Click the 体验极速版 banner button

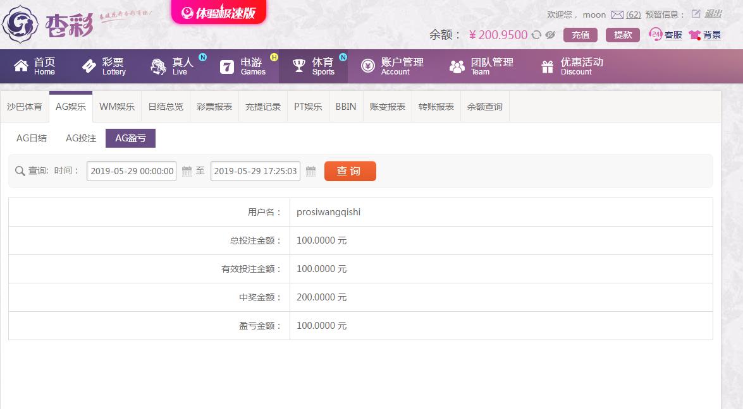pyautogui.click(x=218, y=12)
